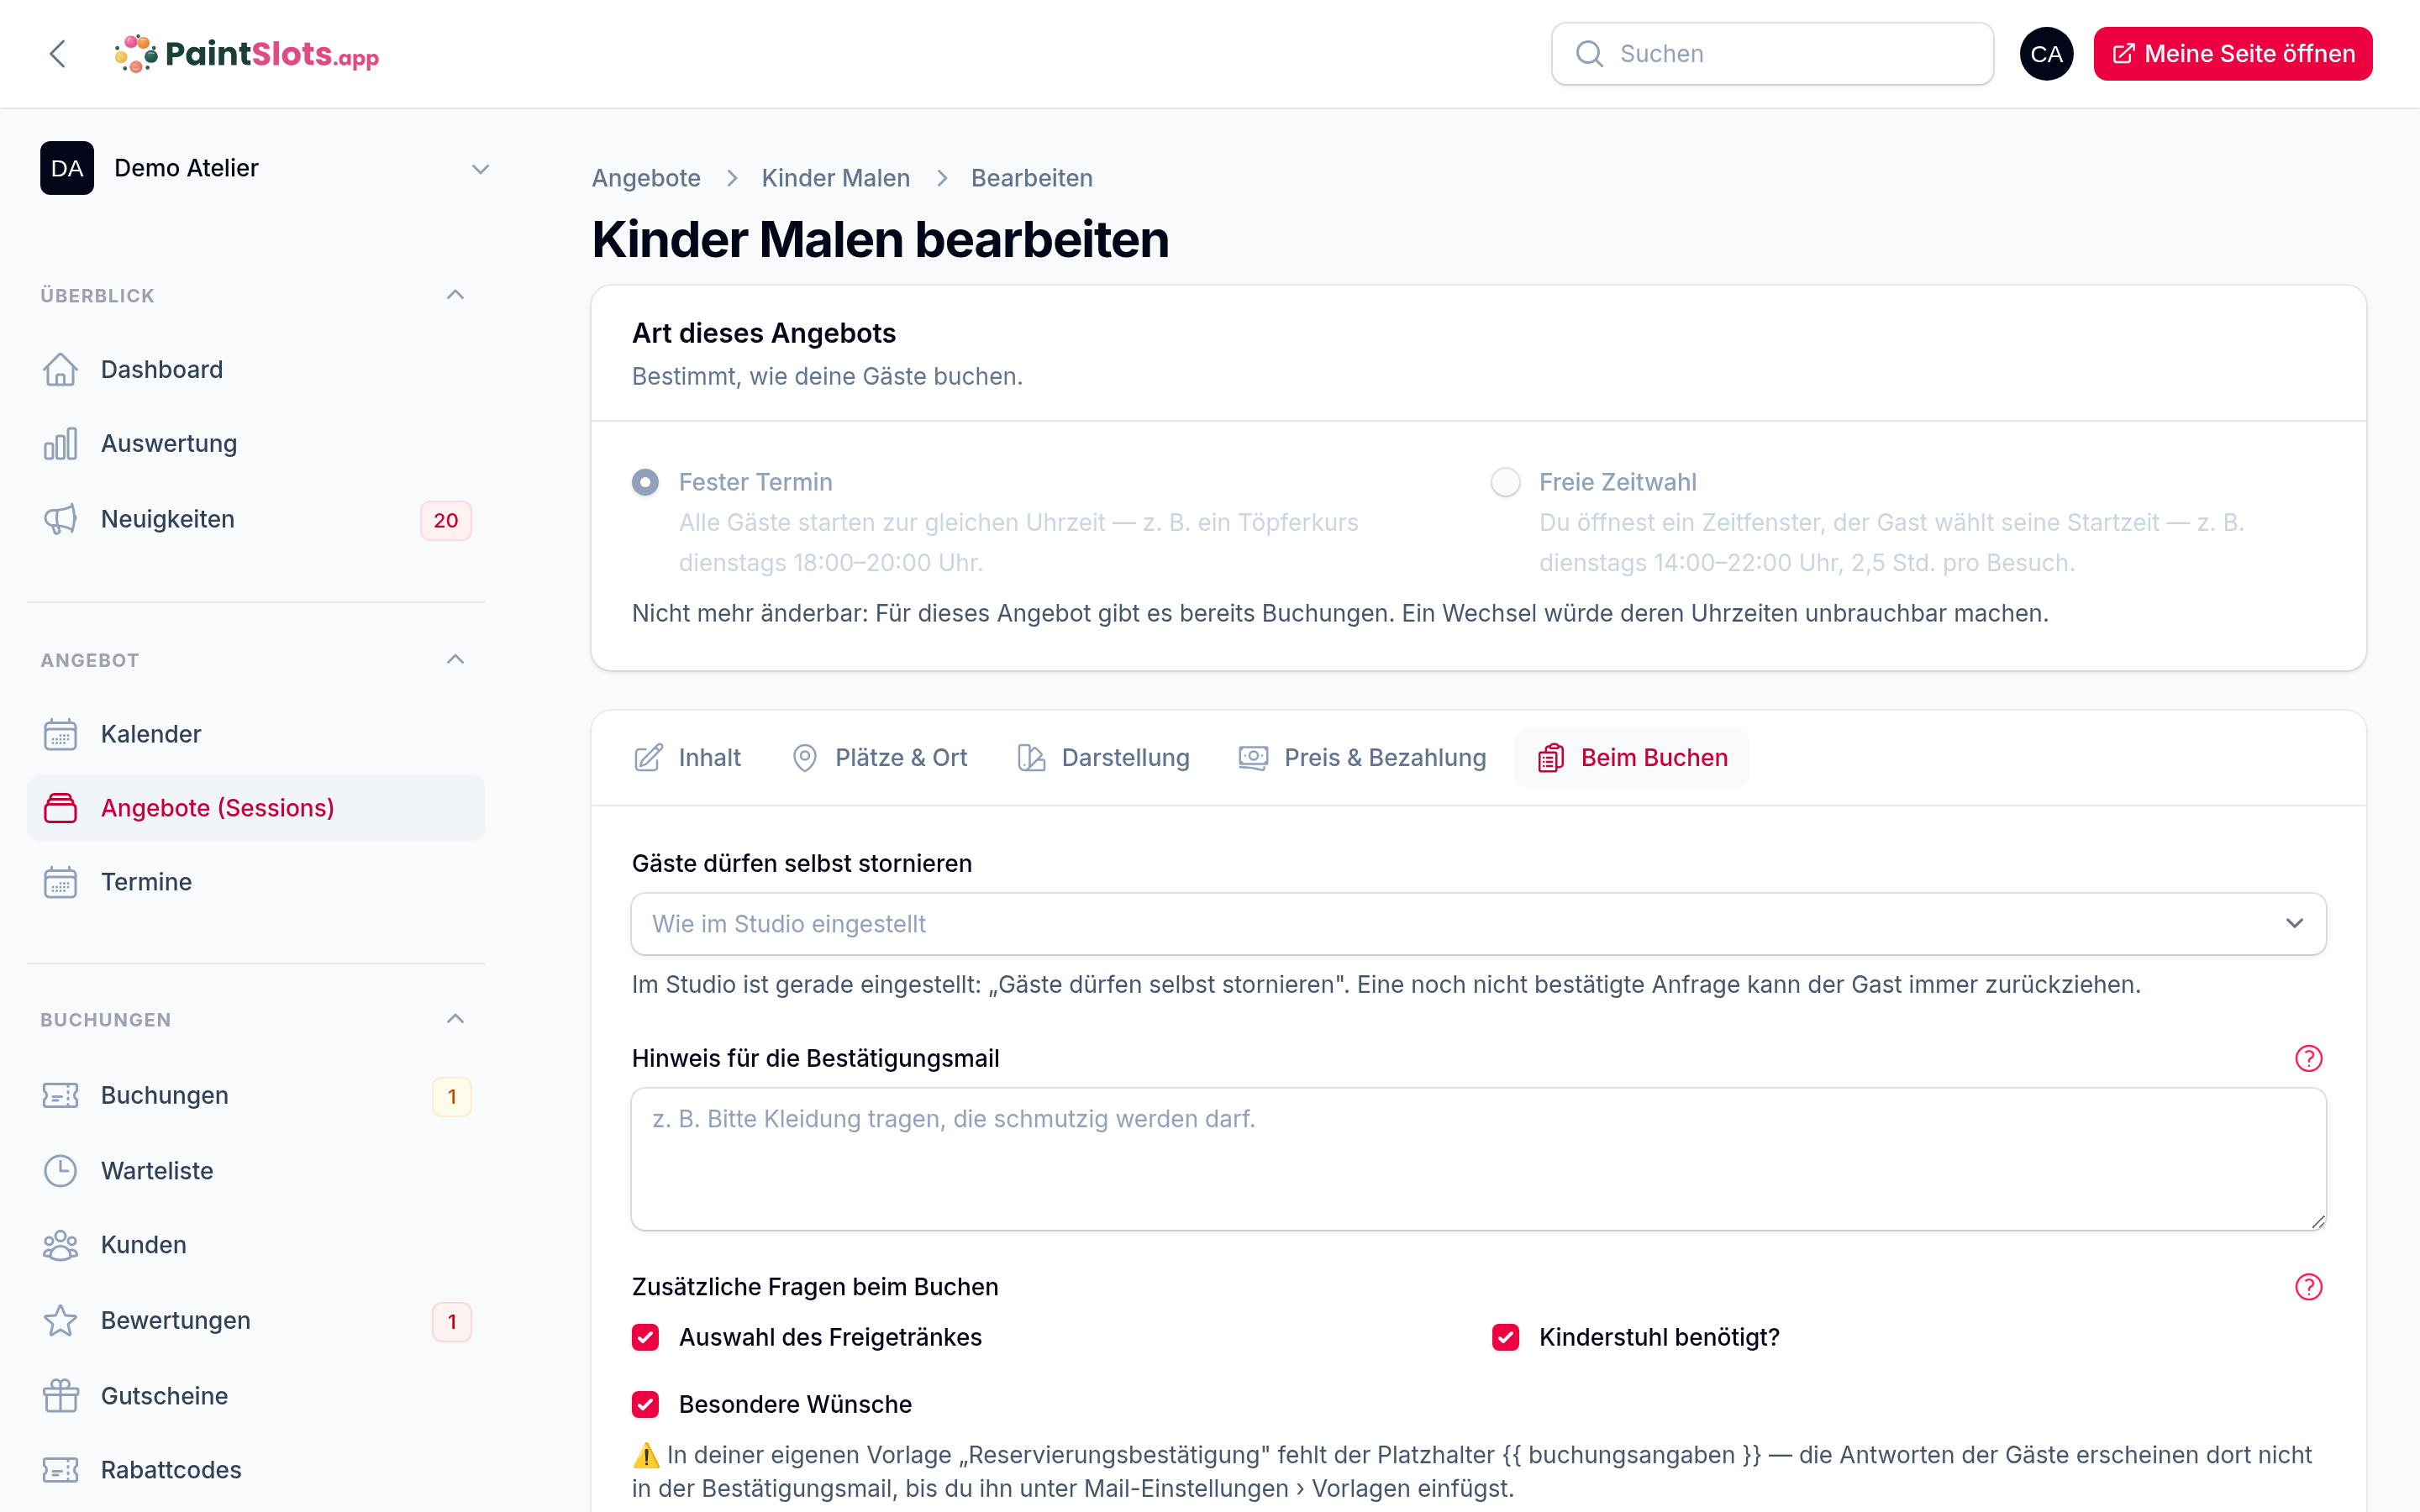Open the CA user avatar menu

[2046, 54]
